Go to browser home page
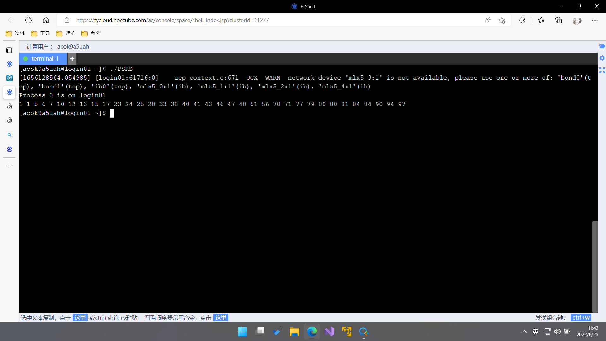This screenshot has width=606, height=341. pyautogui.click(x=46, y=20)
